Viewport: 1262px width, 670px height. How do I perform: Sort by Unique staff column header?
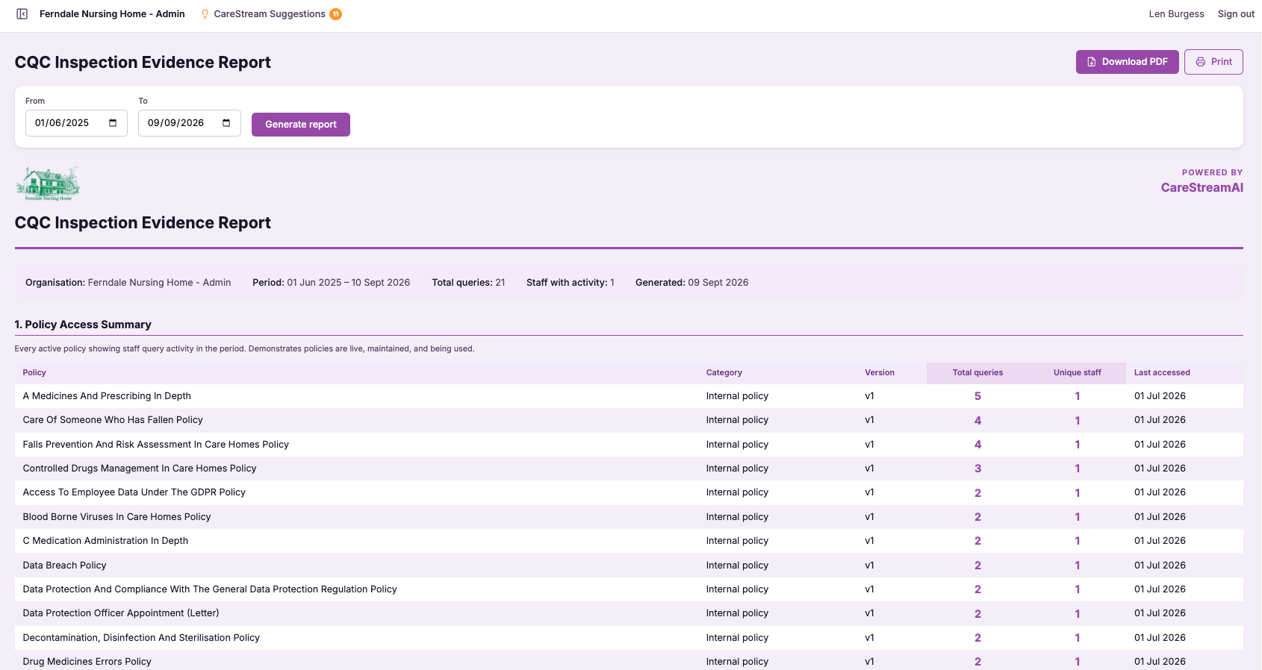[1077, 372]
